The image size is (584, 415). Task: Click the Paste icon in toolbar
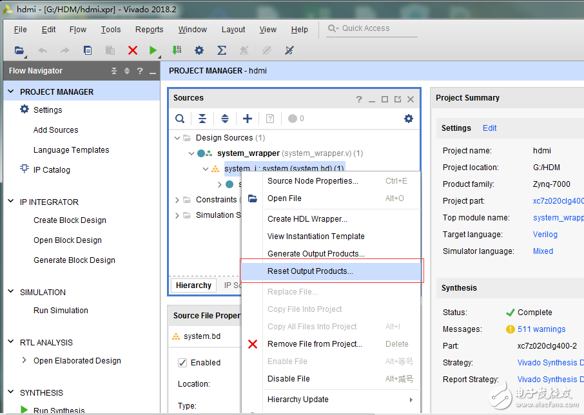coord(110,50)
